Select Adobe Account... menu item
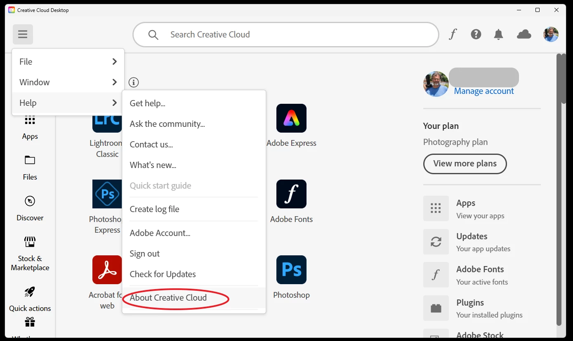 pyautogui.click(x=194, y=233)
